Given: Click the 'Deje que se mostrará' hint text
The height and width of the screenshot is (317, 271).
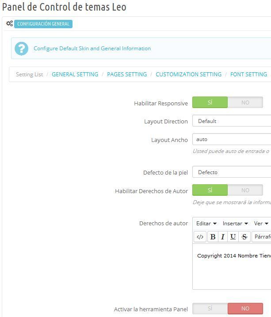Looking at the screenshot, I should tap(232, 202).
